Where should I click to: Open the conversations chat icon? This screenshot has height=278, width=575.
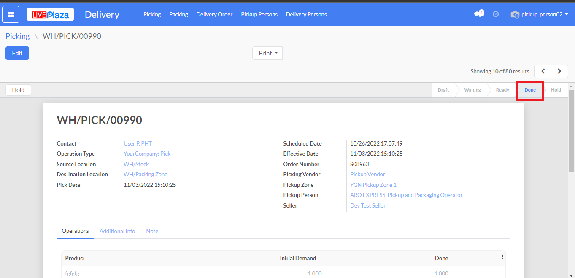click(478, 14)
